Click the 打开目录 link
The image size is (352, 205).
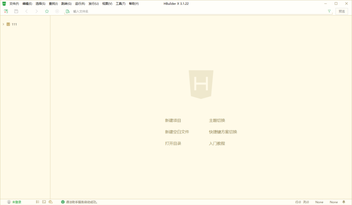[173, 143]
